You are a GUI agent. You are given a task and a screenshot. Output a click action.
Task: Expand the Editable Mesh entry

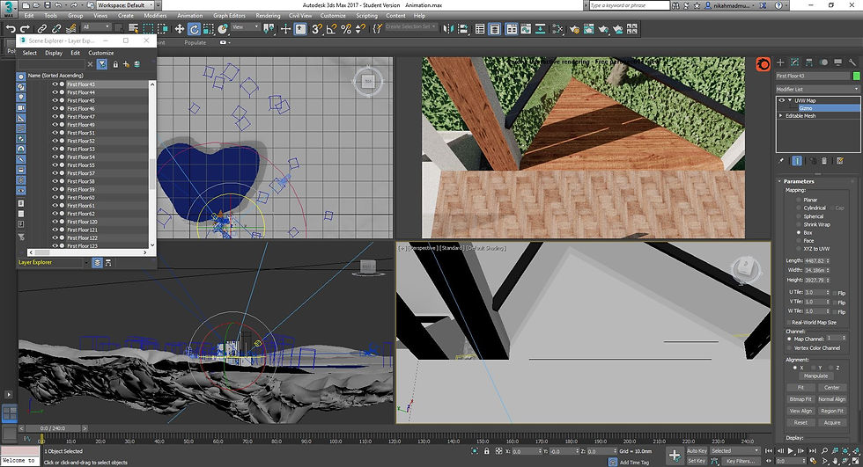click(x=781, y=116)
